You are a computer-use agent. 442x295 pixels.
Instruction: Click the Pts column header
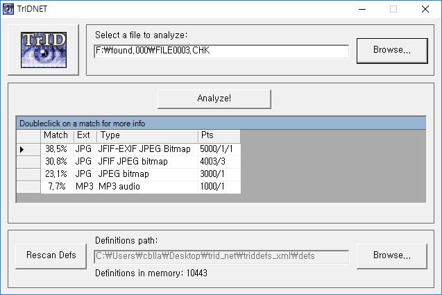pos(218,135)
